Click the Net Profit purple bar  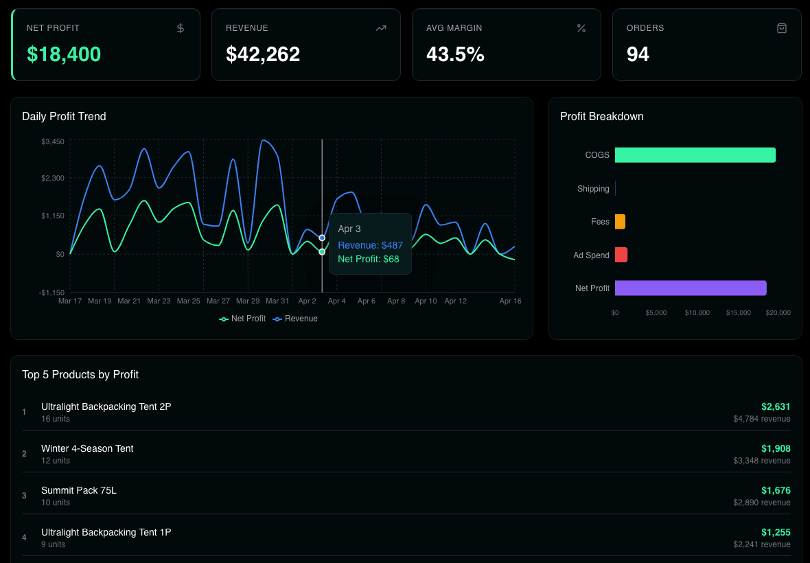click(691, 288)
